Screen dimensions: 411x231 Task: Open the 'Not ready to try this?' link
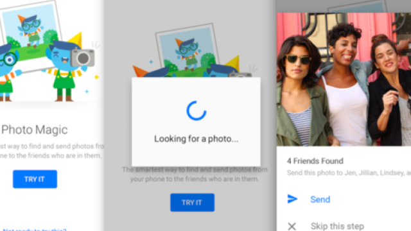34,230
